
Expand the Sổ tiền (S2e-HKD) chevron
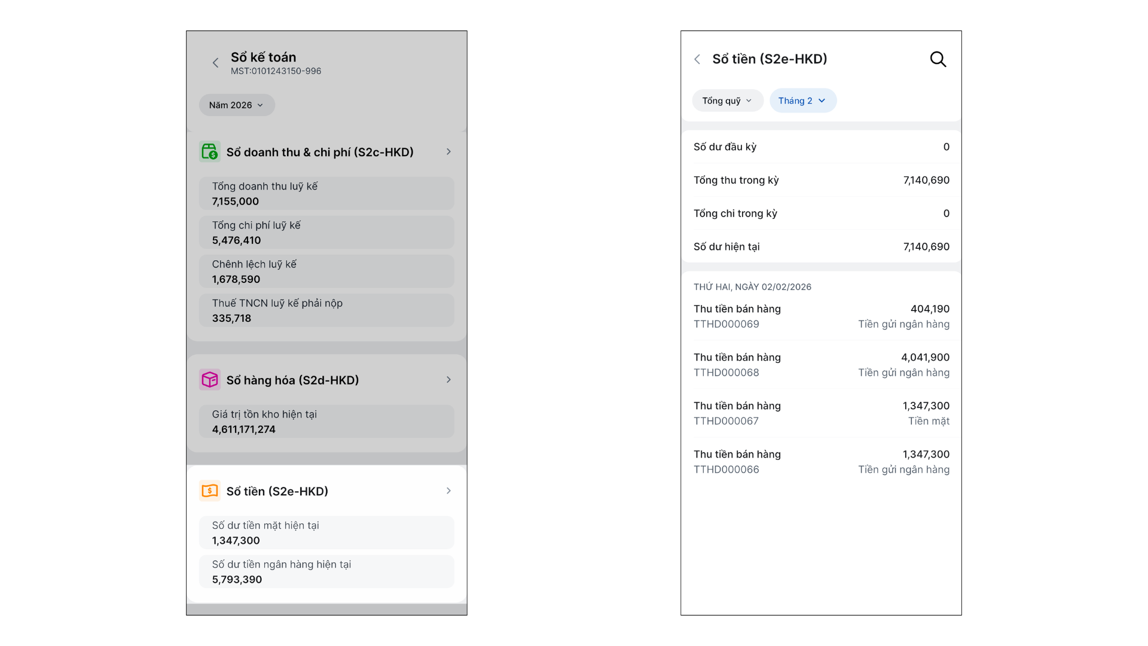click(448, 491)
